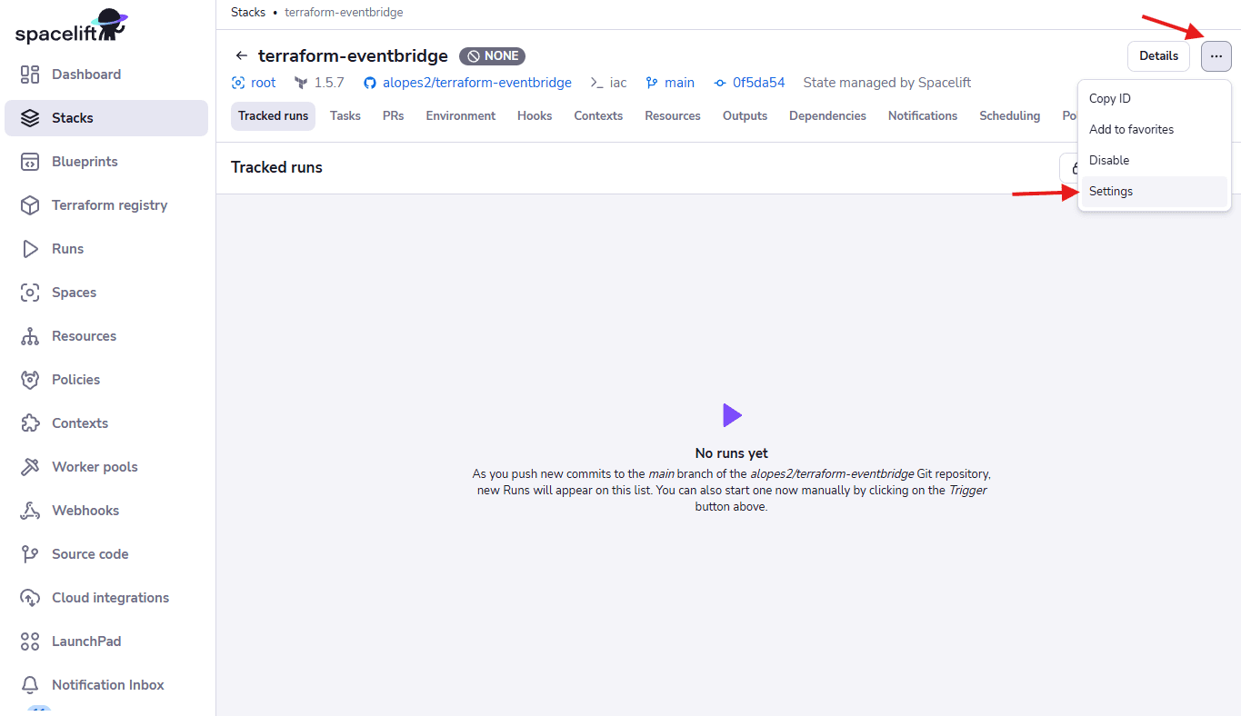1241x716 pixels.
Task: Click the Details button
Action: (1158, 56)
